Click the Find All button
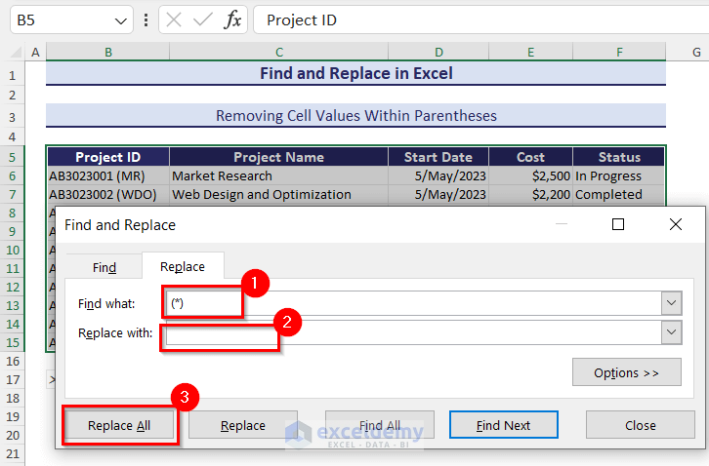The image size is (709, 466). point(380,425)
